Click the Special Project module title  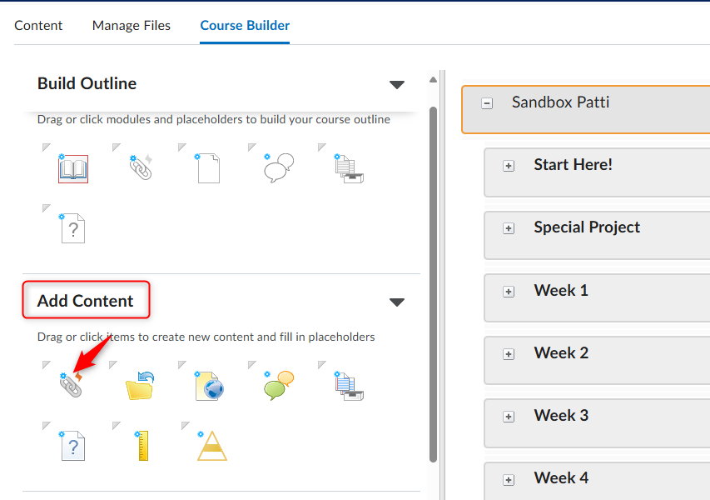(587, 227)
